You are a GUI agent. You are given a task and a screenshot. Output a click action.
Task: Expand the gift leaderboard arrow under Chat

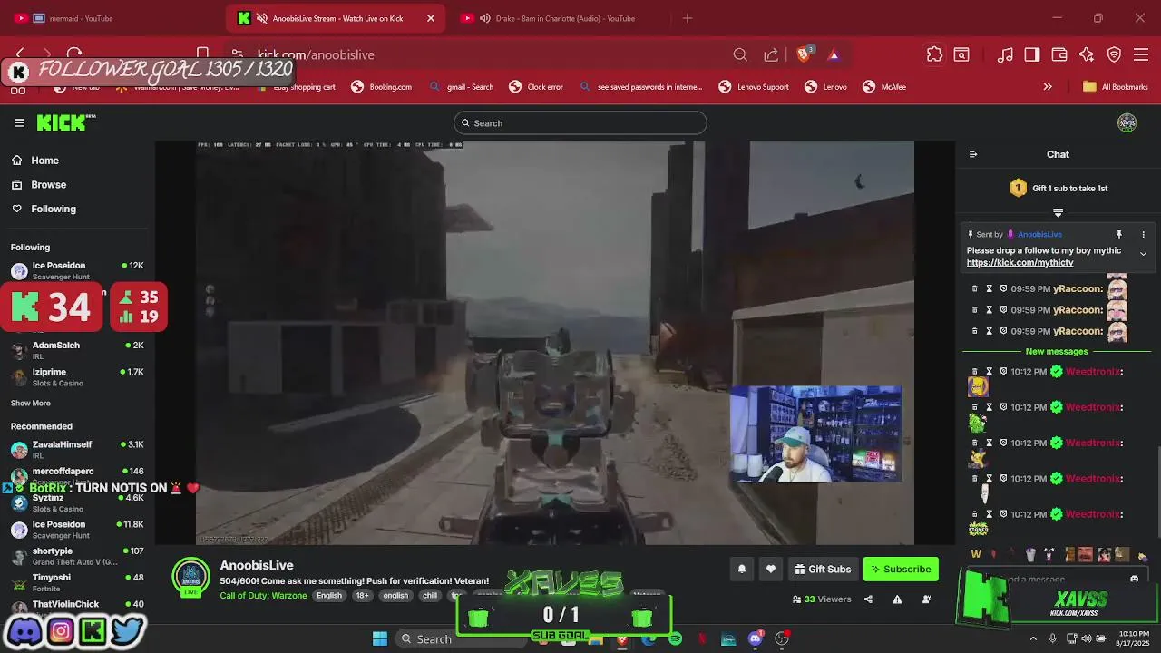(x=1058, y=212)
